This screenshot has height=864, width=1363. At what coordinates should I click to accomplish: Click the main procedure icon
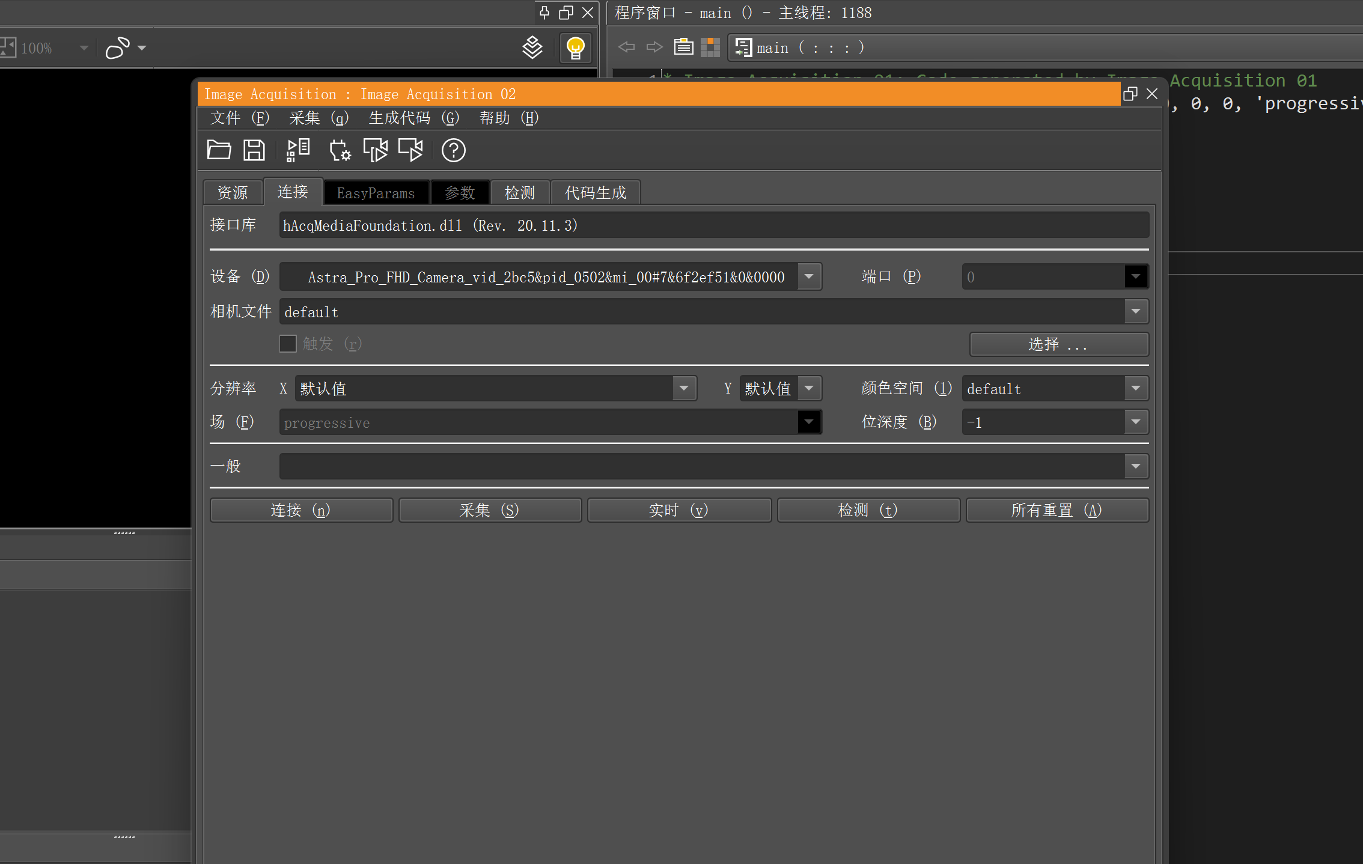pyautogui.click(x=743, y=47)
